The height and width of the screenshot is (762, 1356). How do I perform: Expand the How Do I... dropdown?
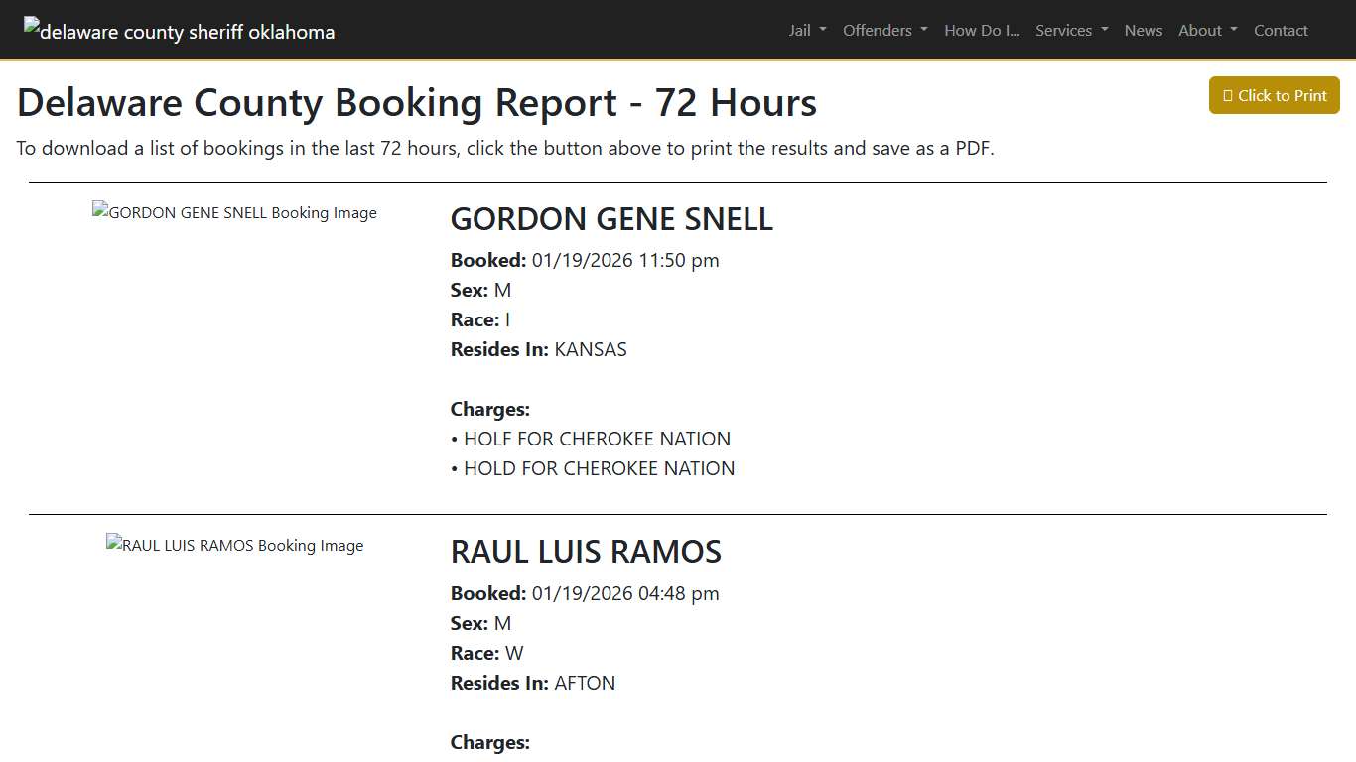(981, 30)
